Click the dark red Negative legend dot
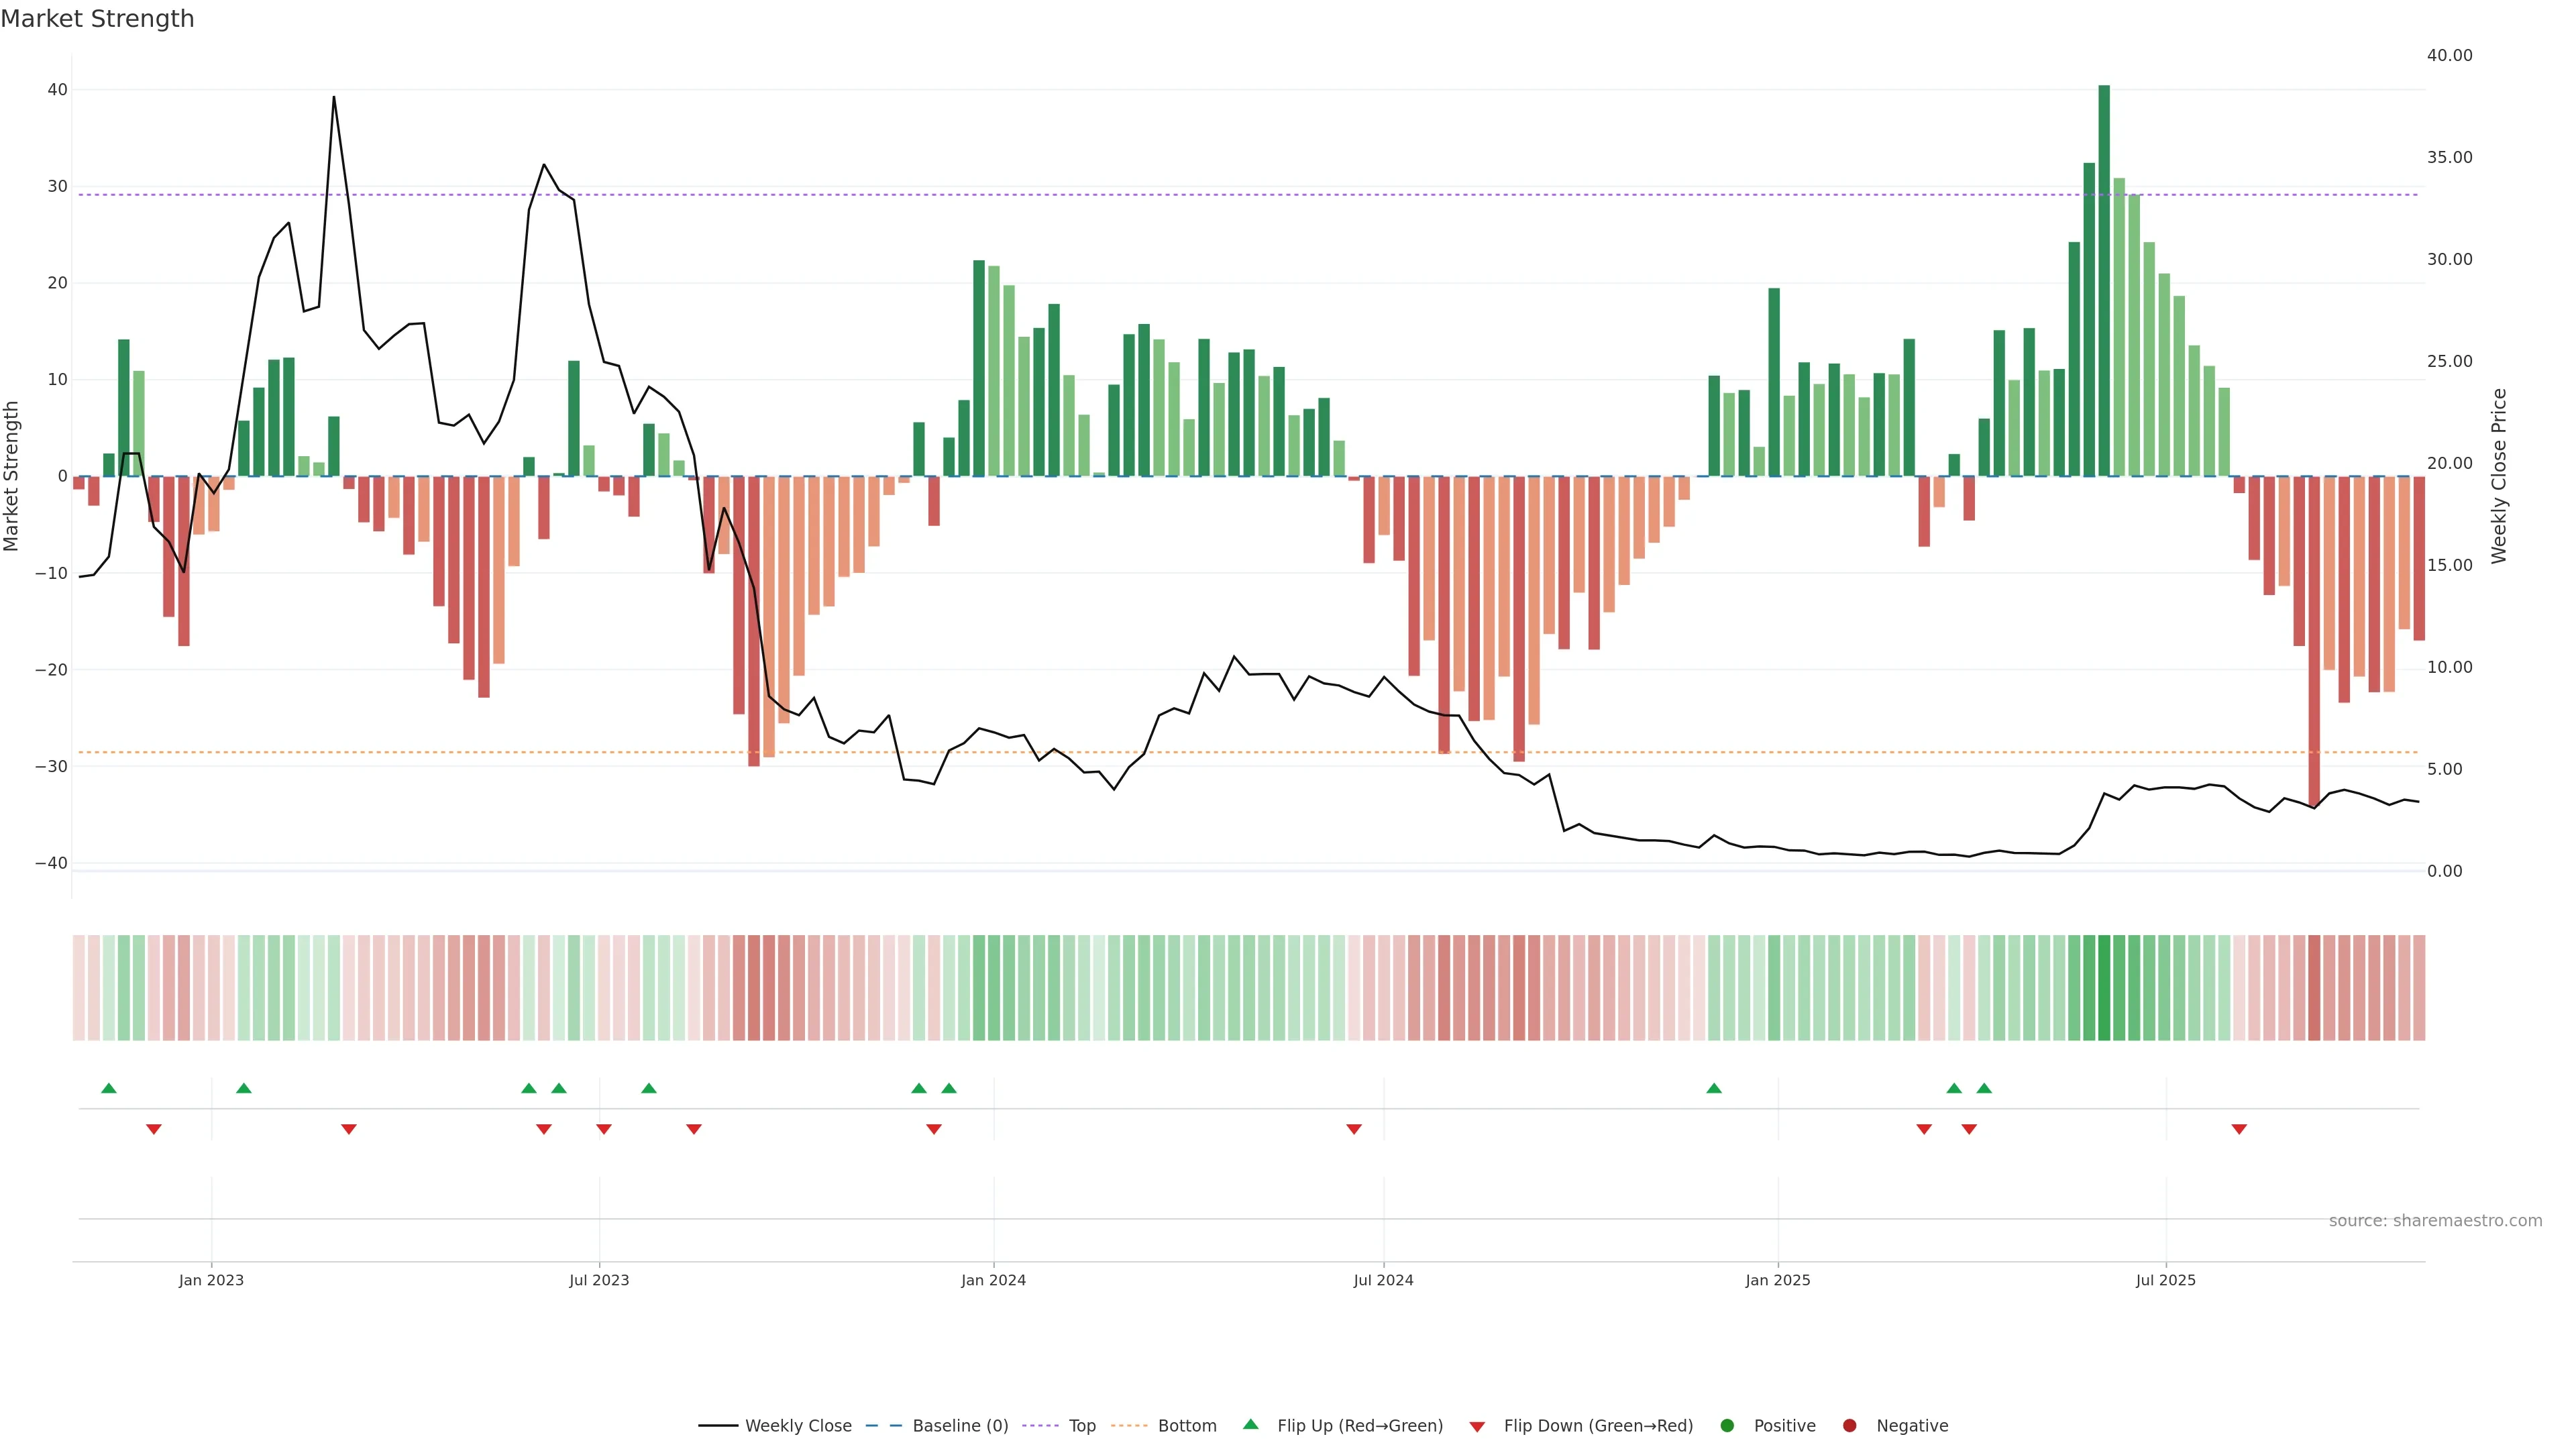2576x1449 pixels. click(x=1849, y=1426)
